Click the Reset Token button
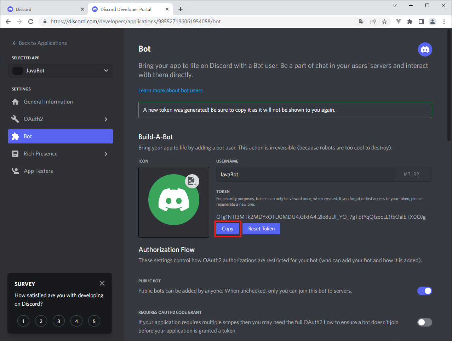 point(261,229)
